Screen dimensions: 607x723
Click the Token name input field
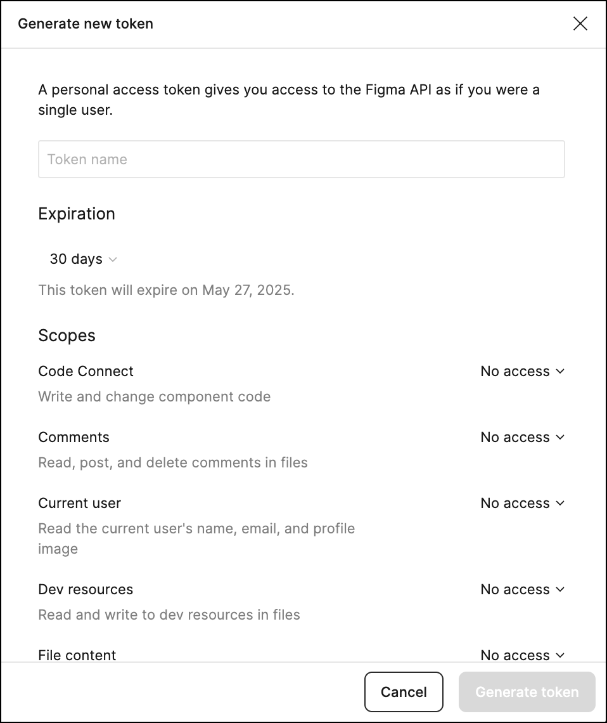point(301,159)
